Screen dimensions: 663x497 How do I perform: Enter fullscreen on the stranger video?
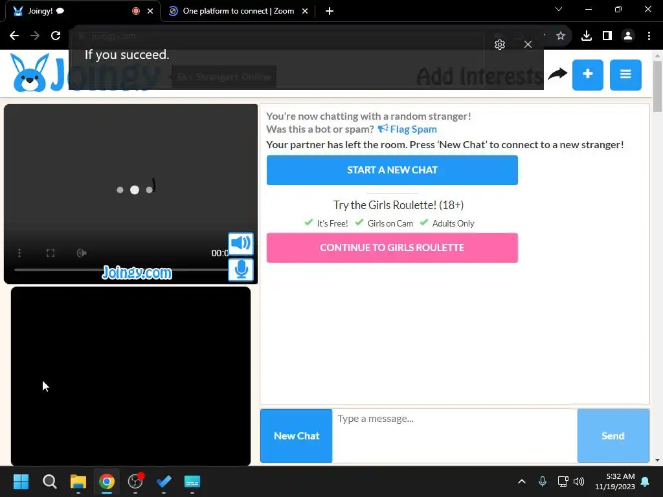click(51, 253)
